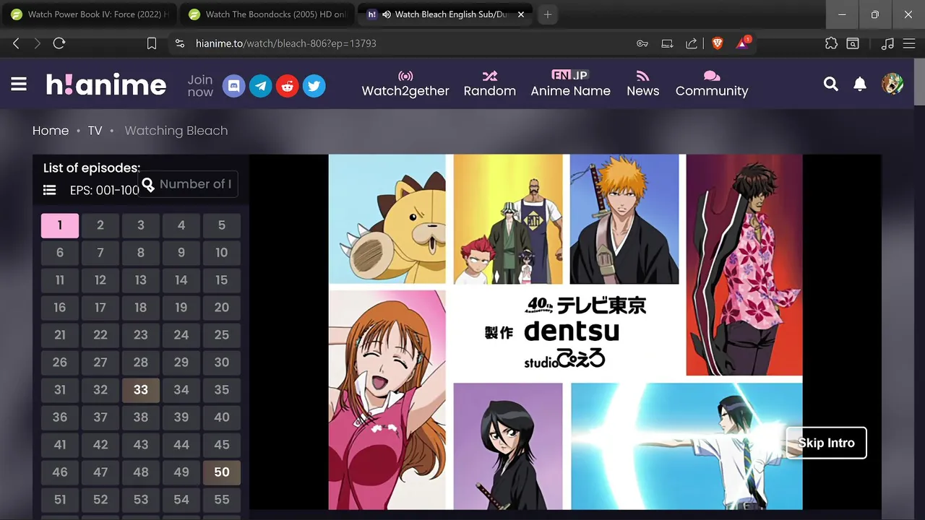Go to the TV breadcrumb

click(x=95, y=131)
